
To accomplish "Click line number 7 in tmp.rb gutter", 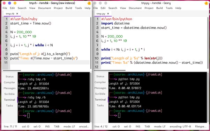I will (6, 45).
